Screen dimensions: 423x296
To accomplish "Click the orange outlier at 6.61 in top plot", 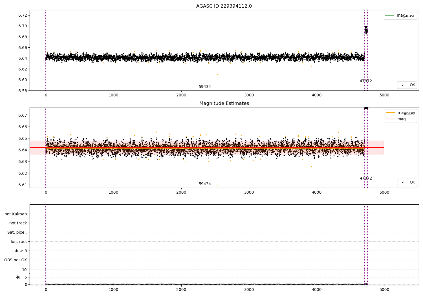I will (x=218, y=74).
